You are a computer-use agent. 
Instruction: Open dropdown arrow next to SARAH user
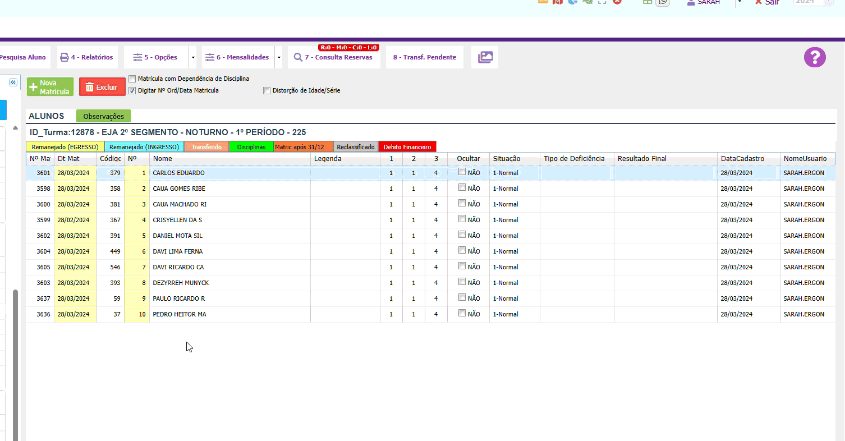point(740,2)
